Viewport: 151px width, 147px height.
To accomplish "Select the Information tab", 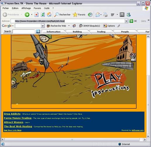I will [54, 32].
